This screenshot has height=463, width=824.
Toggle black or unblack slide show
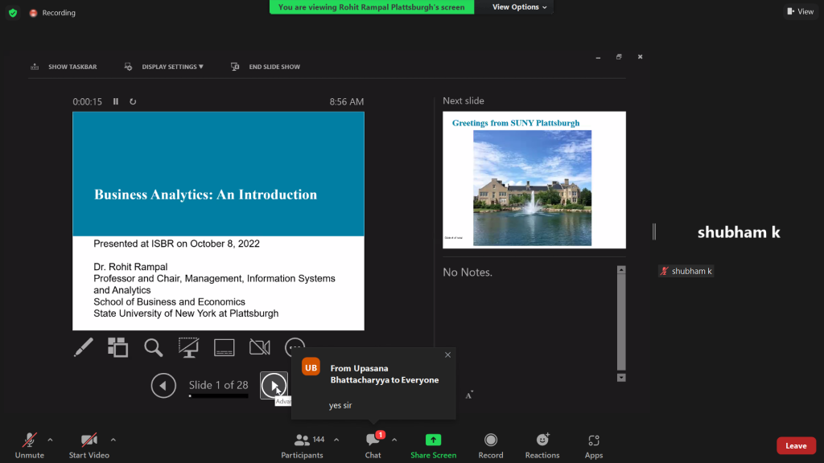[188, 347]
